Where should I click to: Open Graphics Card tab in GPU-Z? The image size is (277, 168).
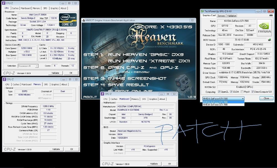click(x=209, y=15)
